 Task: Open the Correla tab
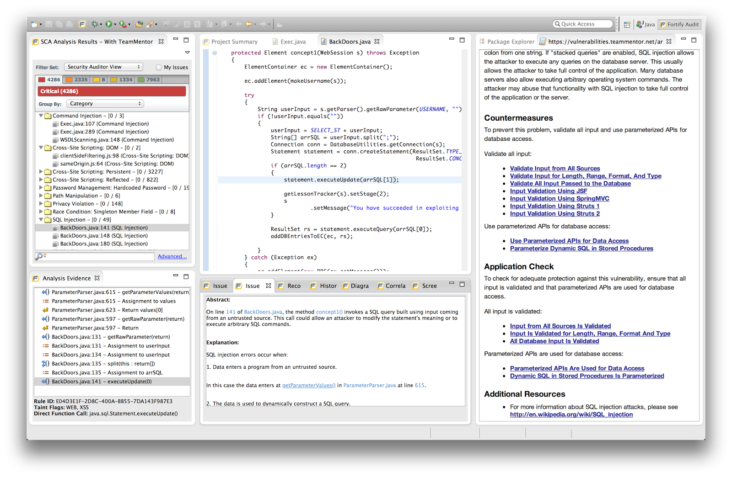392,286
